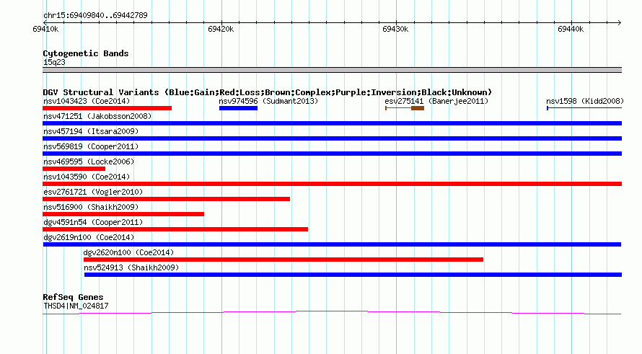Select the blue nsv457194 Itsara2009 bar
Viewport: 642px width, 354px height.
point(332,138)
